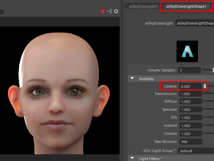214x161 pixels.
Task: Click the red stop render icon
Action: click(103, 11)
